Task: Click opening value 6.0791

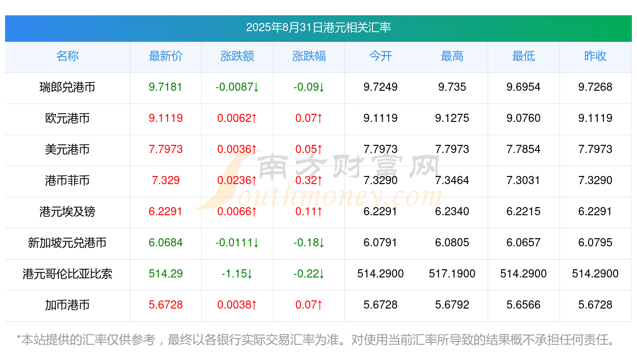Action: [x=381, y=243]
